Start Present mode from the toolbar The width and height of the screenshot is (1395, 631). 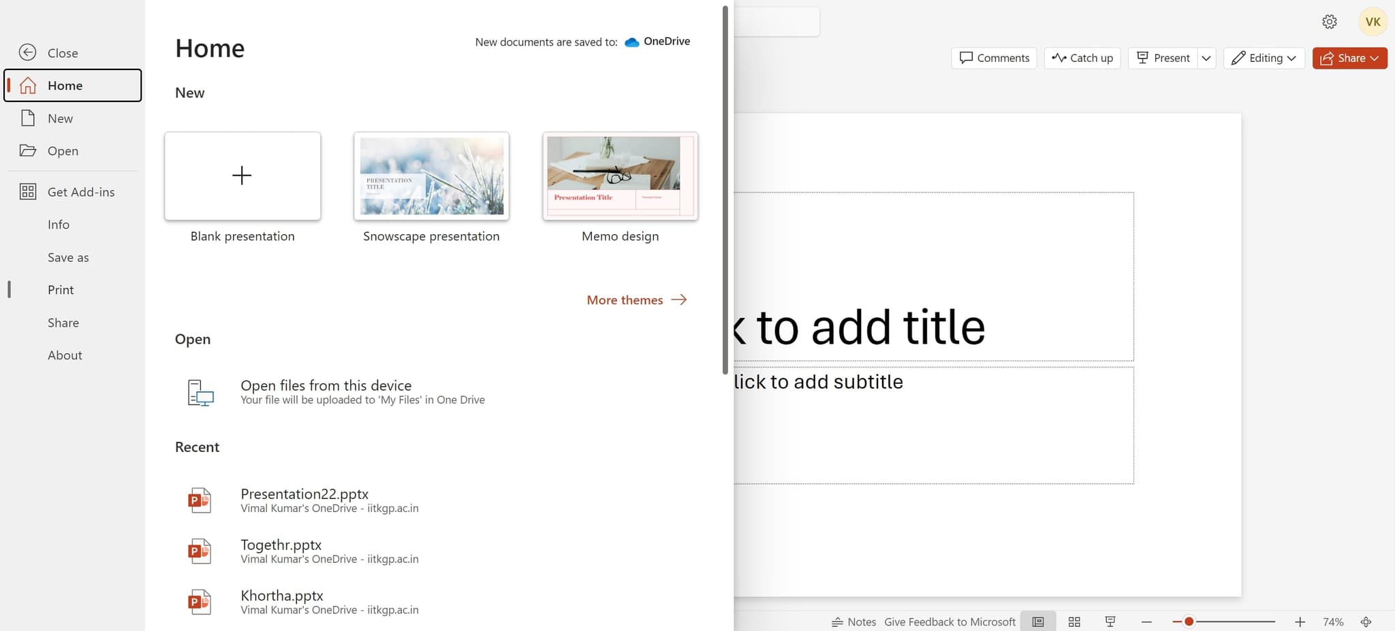pos(1163,58)
